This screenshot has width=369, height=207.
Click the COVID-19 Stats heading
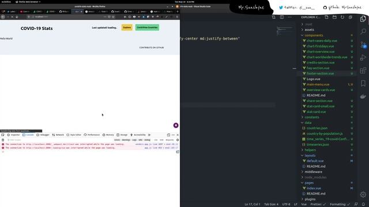point(36,28)
